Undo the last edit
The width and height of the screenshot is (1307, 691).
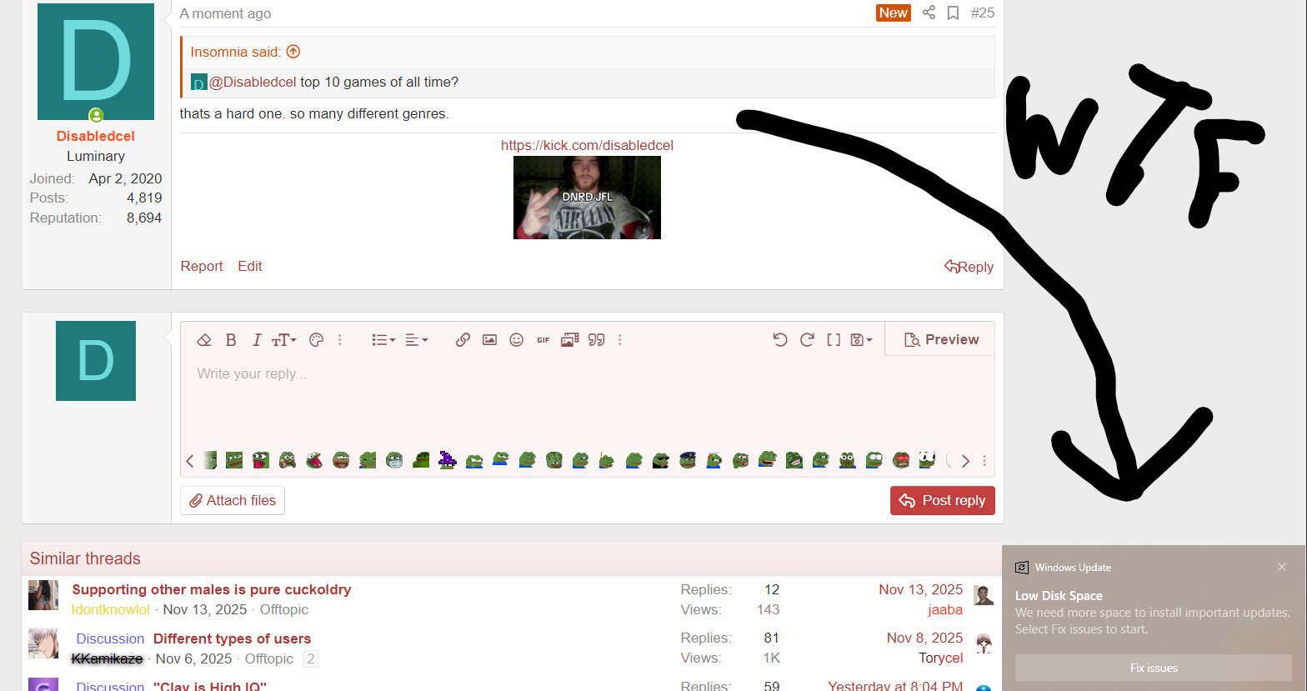click(x=780, y=340)
